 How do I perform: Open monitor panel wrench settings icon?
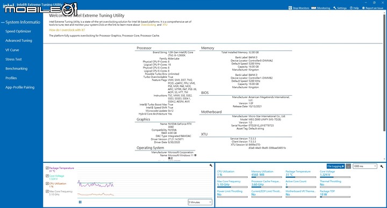click(382, 166)
